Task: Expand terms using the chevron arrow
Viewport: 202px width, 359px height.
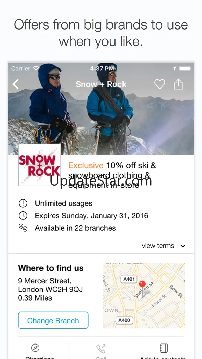Action: (183, 246)
